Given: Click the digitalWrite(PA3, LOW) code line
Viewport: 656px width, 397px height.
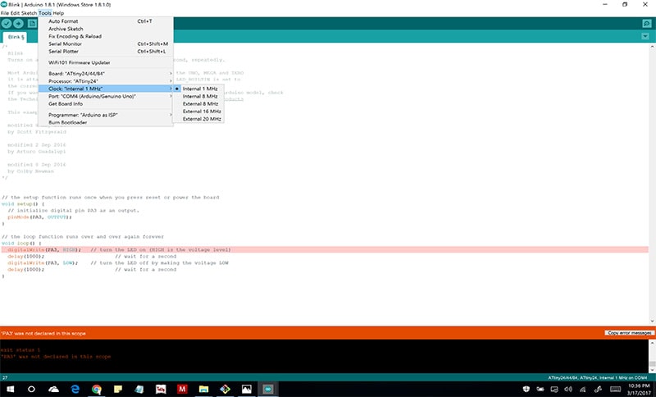Looking at the screenshot, I should [x=117, y=263].
